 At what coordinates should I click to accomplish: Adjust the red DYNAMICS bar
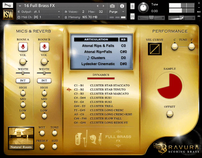coord(101,78)
